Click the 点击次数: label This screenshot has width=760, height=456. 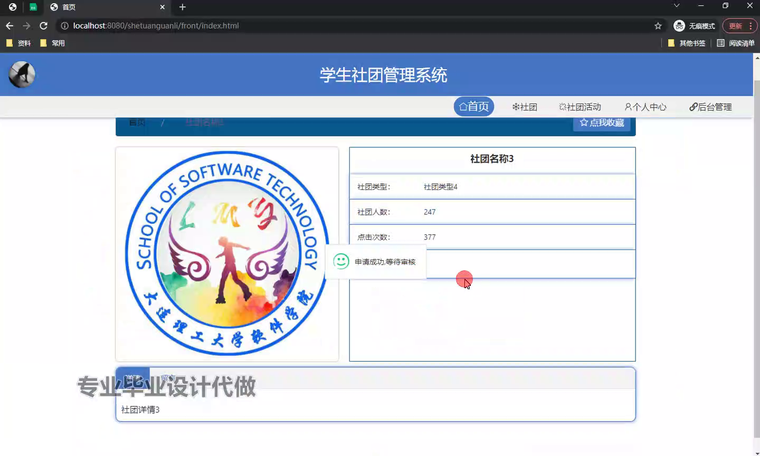(x=374, y=237)
